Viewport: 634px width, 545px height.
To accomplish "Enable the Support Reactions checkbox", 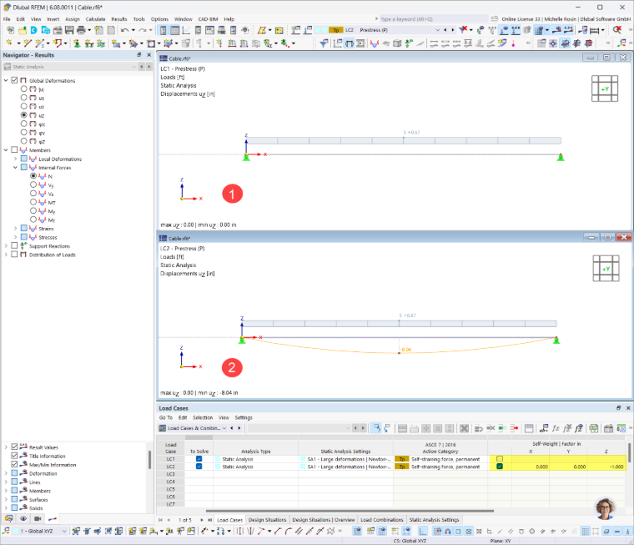I will pos(14,245).
